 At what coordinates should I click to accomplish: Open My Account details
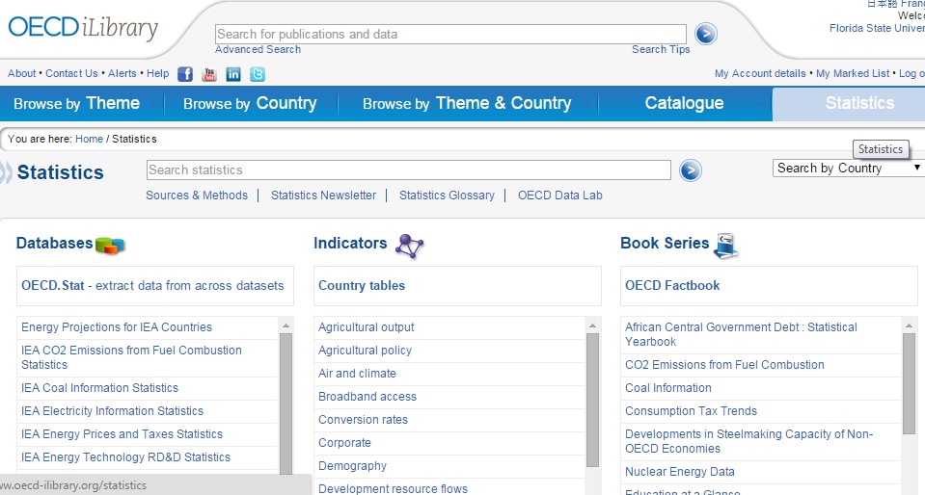click(760, 73)
